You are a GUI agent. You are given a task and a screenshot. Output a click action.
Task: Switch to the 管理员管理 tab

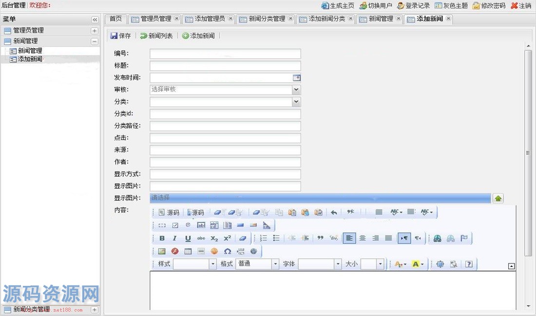[x=156, y=19]
